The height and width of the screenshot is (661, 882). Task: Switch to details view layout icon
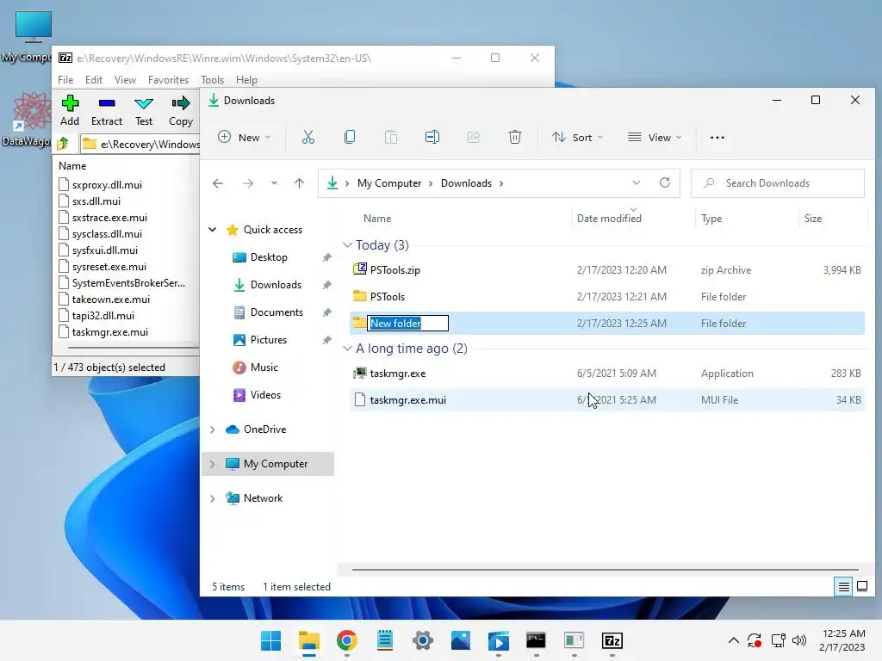point(844,587)
